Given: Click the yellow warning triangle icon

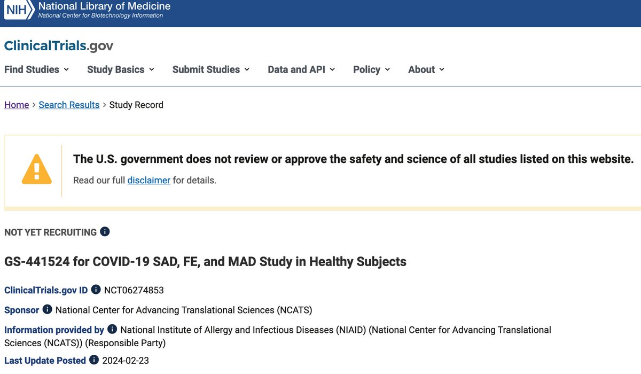Looking at the screenshot, I should (36, 171).
